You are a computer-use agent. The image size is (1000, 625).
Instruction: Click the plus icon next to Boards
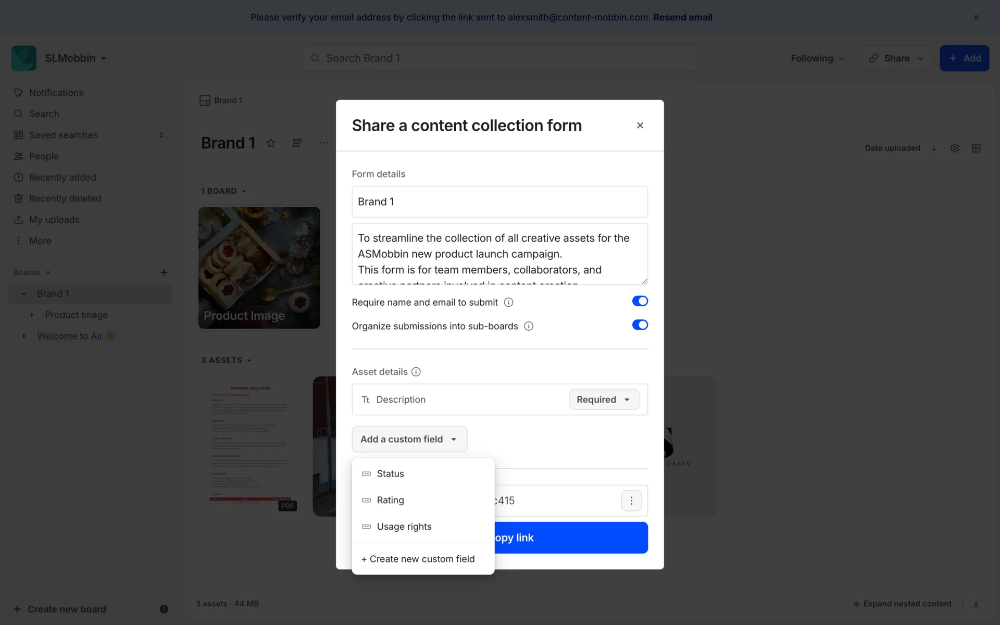pyautogui.click(x=164, y=272)
